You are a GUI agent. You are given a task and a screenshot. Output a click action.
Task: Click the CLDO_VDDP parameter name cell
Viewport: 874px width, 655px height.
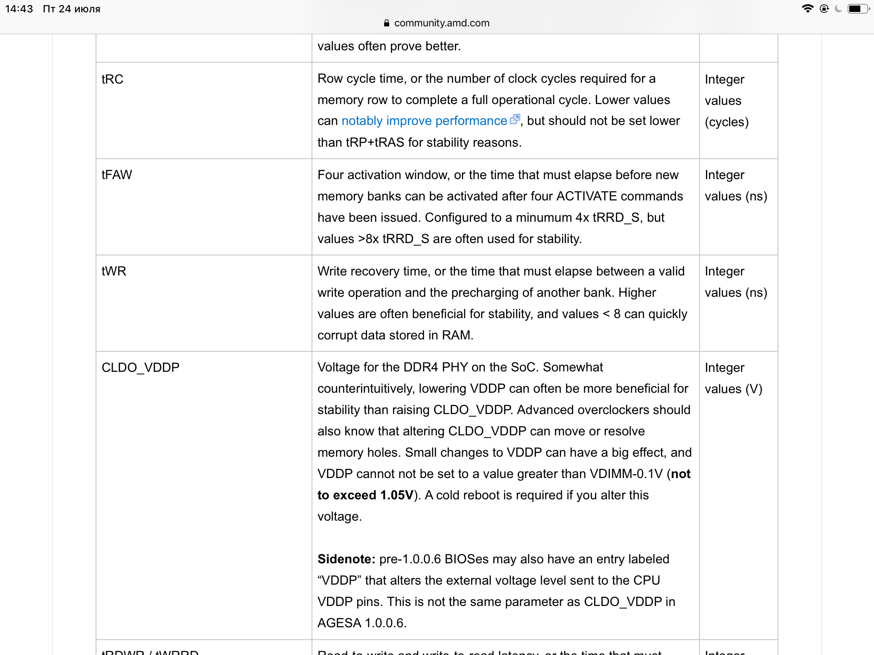click(140, 368)
